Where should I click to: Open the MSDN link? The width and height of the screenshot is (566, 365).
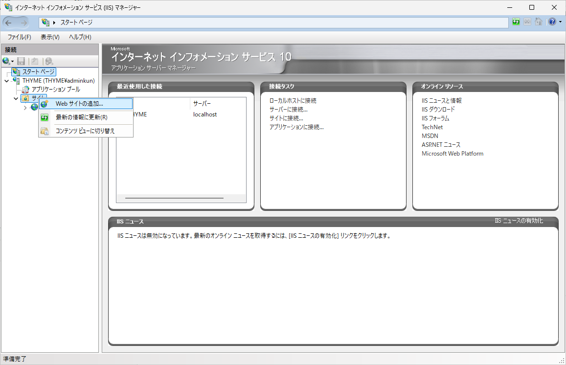(430, 136)
